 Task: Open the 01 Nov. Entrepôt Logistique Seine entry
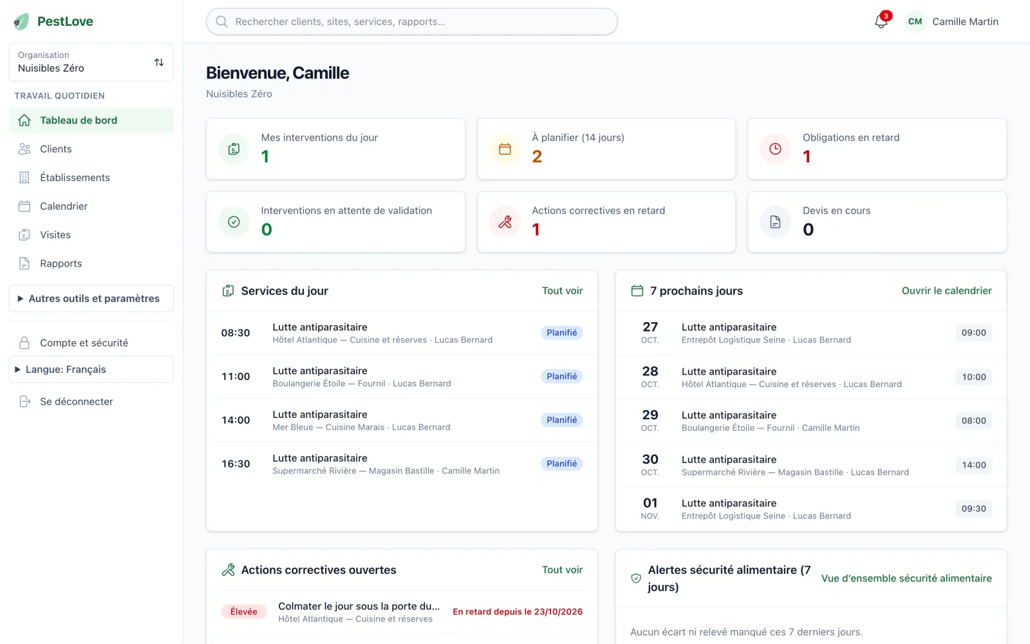point(811,509)
